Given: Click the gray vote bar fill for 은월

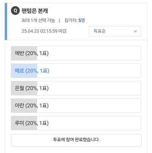Looking at the screenshot, I should click(24, 88).
